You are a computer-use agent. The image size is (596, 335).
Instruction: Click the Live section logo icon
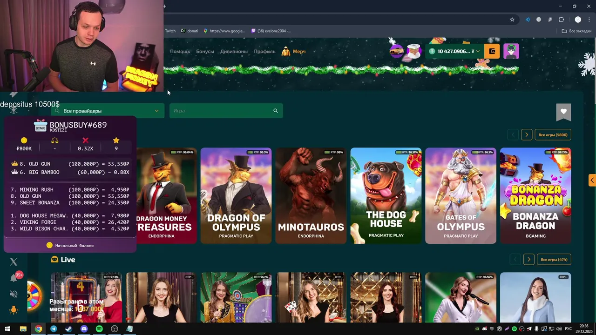click(54, 260)
